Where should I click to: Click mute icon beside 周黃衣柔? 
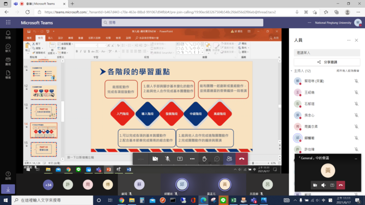(x=356, y=126)
